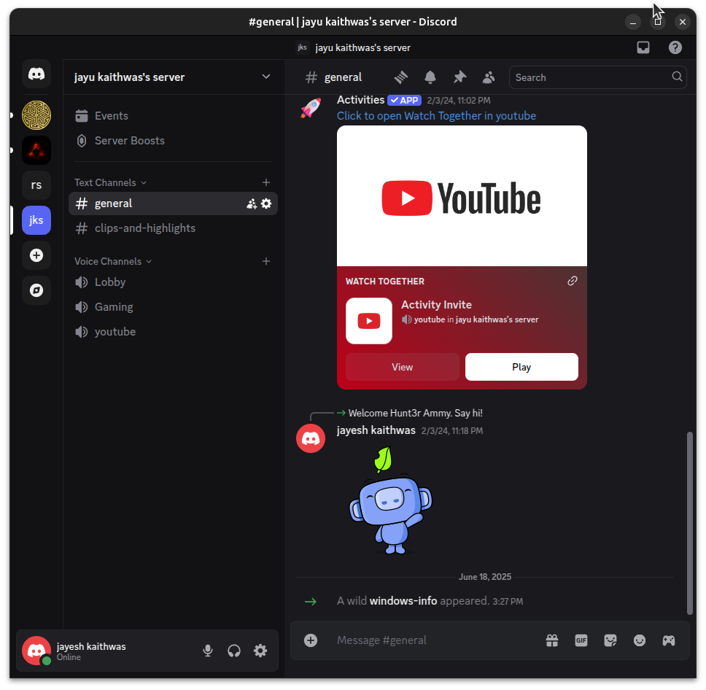706x690 pixels.
Task: Join the Lobby voice channel
Action: 173,282
